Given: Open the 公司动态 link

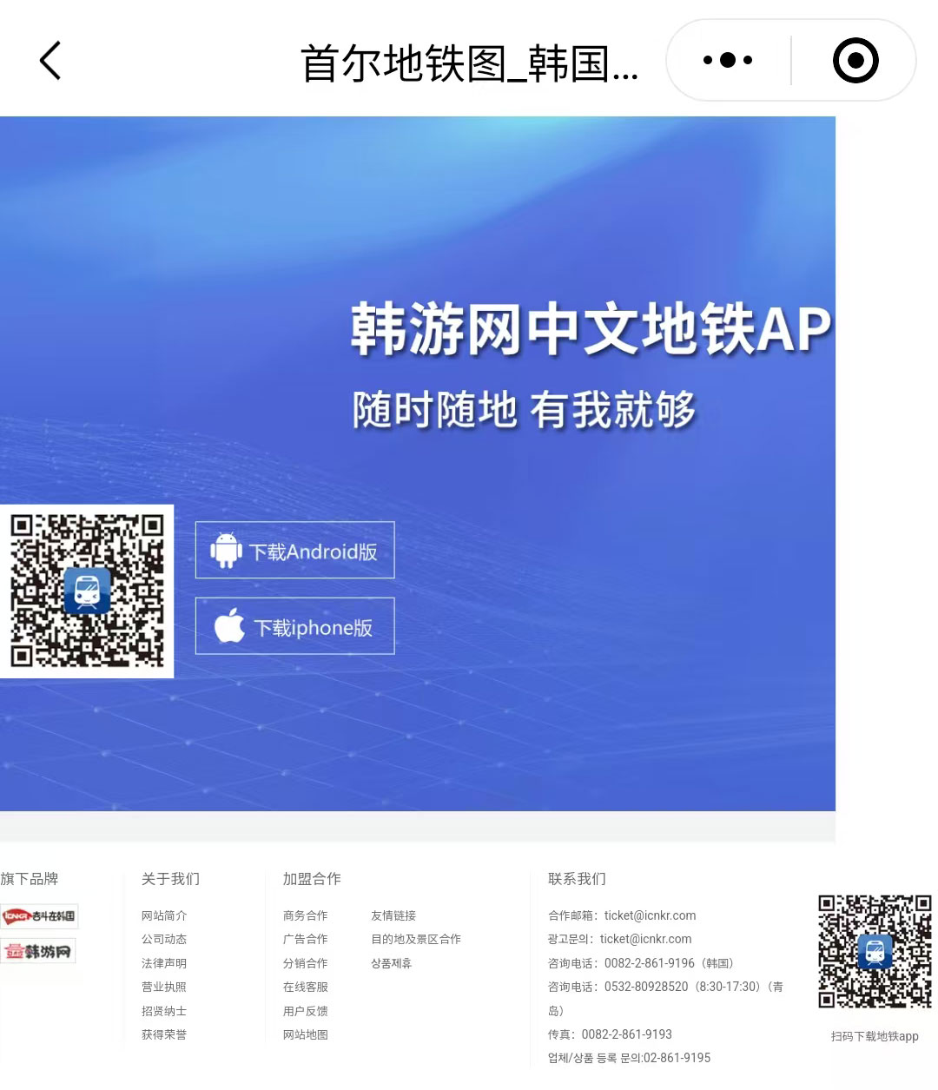Looking at the screenshot, I should click(x=164, y=939).
